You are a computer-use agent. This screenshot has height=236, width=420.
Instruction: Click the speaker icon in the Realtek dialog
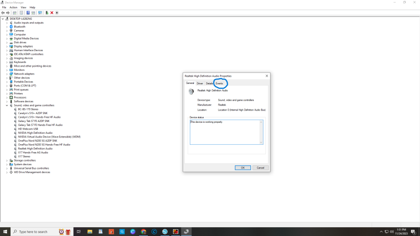191,92
